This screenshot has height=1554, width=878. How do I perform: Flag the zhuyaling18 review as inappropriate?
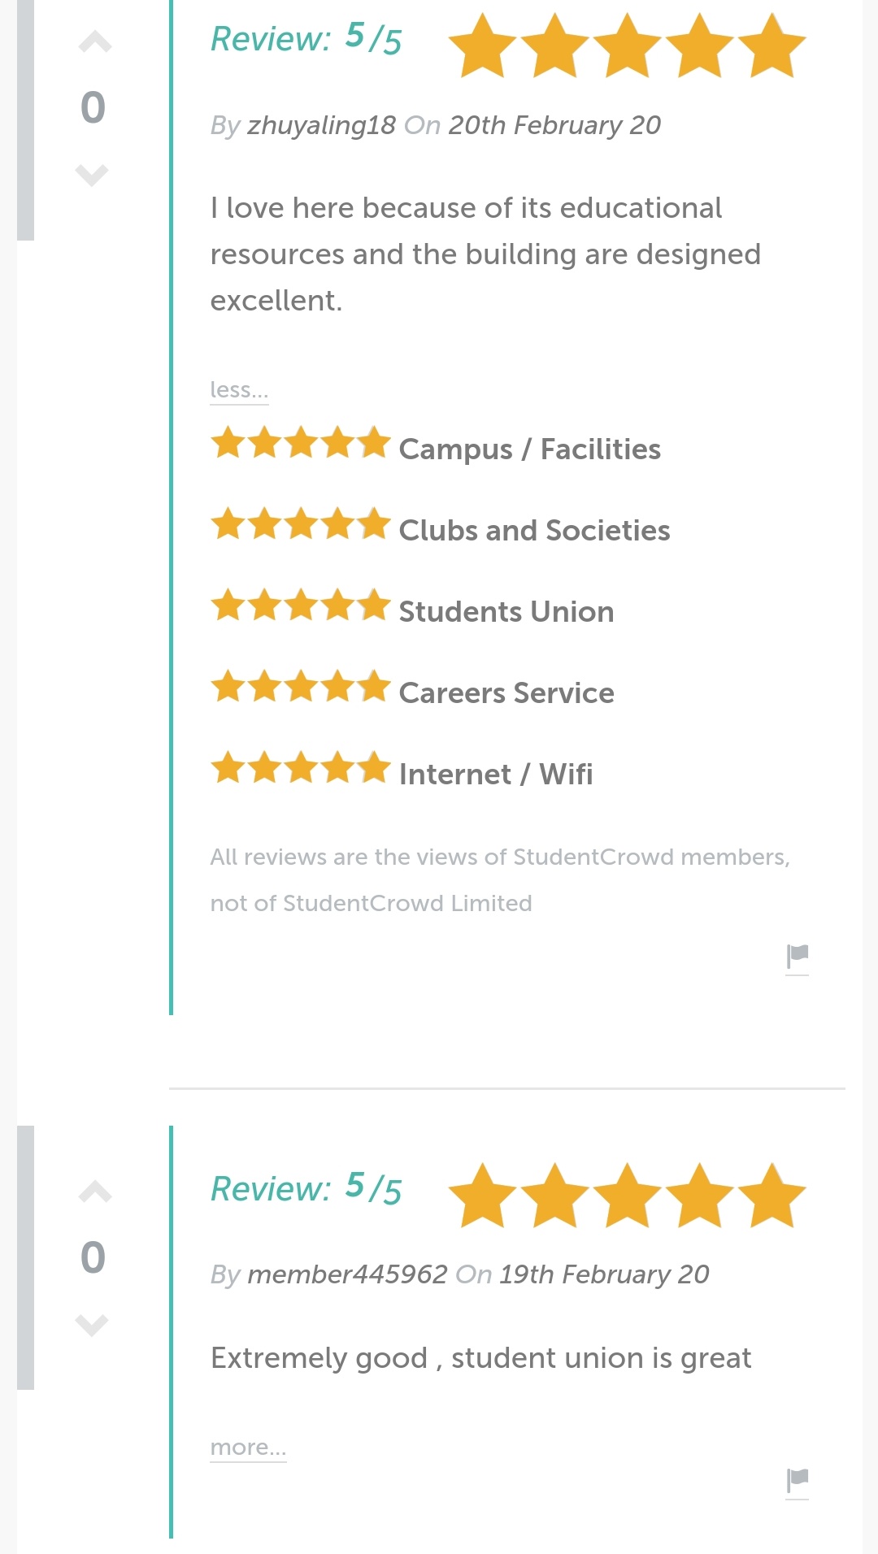(797, 957)
